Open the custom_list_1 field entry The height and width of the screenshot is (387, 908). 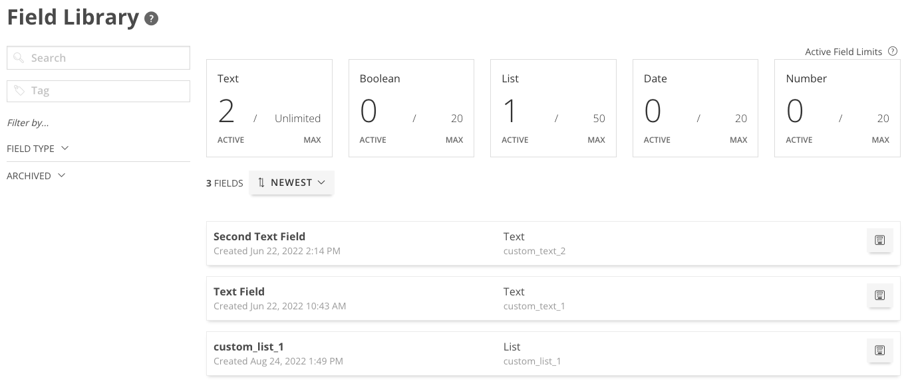[x=466, y=353]
